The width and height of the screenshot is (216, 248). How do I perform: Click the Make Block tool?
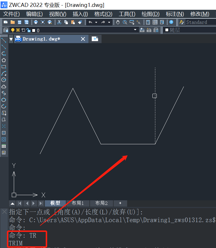point(4,120)
